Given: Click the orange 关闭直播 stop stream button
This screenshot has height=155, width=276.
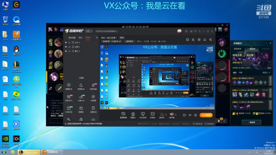Looking at the screenshot, I should point(206,115).
